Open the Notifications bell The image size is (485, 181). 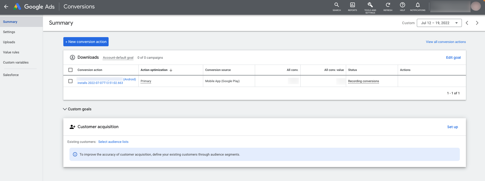tap(418, 7)
